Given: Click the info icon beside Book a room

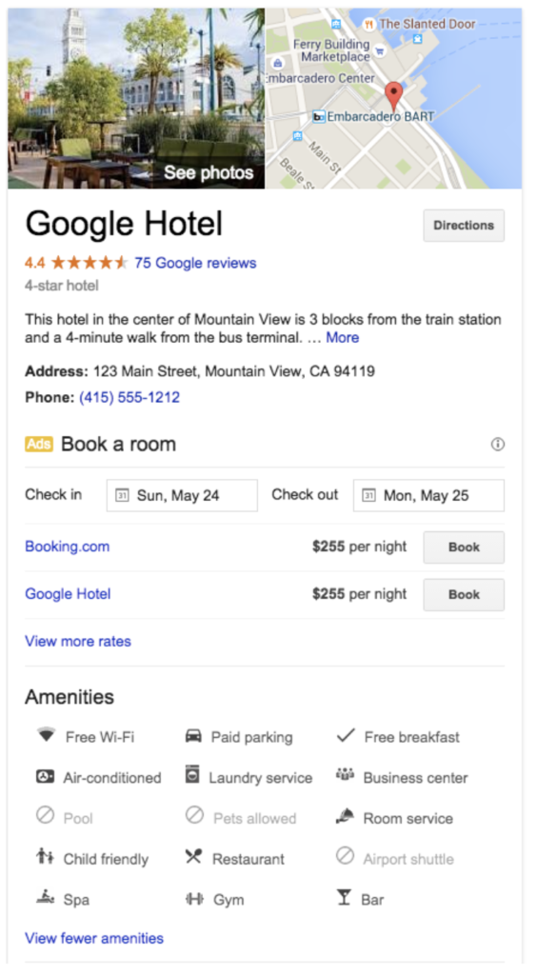Looking at the screenshot, I should [497, 444].
